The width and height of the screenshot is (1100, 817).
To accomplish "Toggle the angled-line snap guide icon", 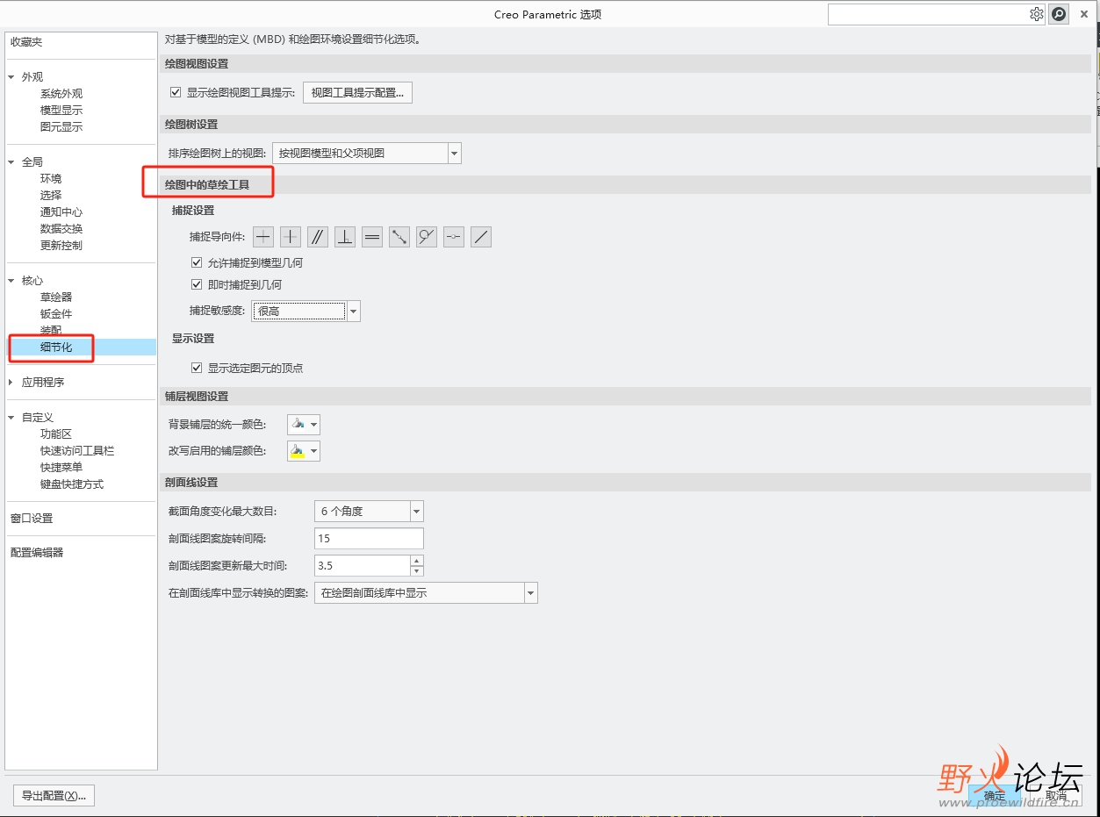I will click(x=480, y=237).
